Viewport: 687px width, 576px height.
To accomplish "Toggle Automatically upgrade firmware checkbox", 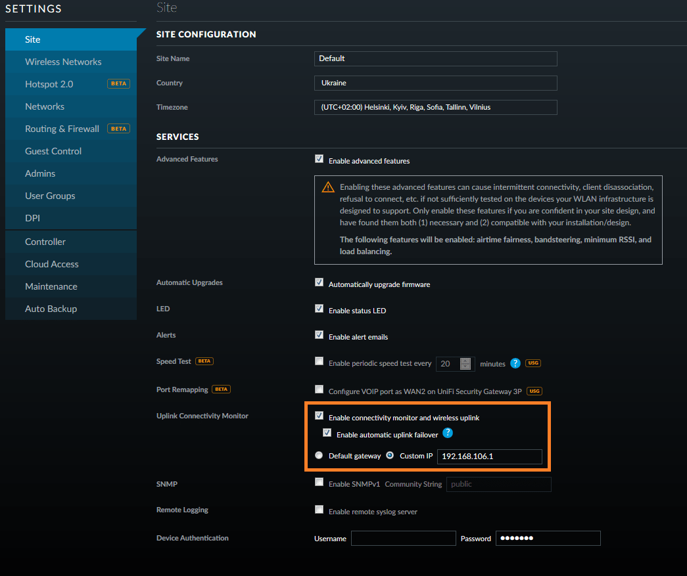I will [x=320, y=283].
